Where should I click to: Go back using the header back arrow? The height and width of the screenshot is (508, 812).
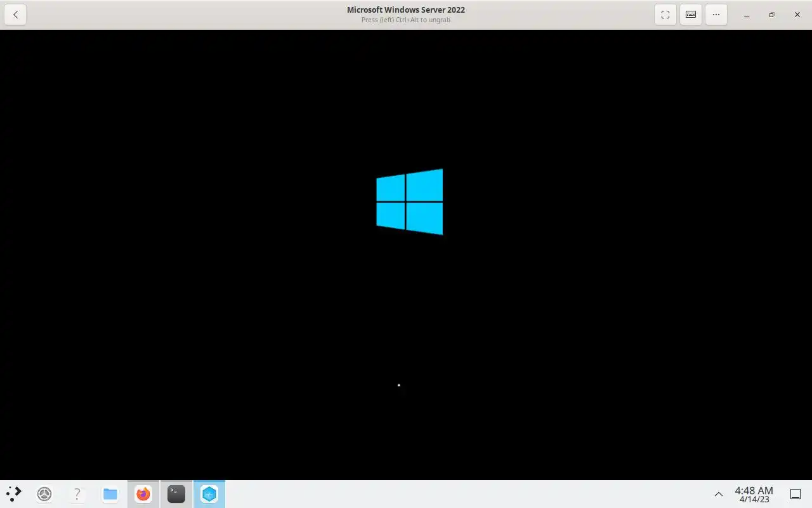click(15, 15)
